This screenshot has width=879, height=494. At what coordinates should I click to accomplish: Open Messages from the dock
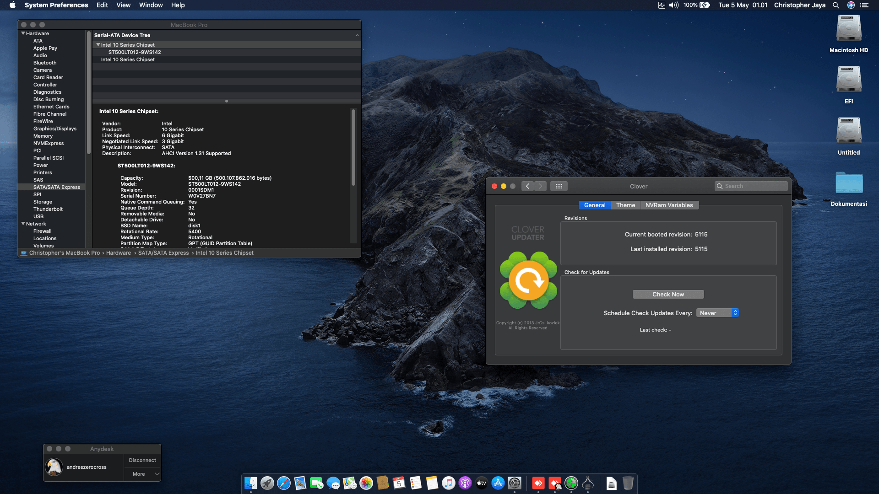(333, 483)
